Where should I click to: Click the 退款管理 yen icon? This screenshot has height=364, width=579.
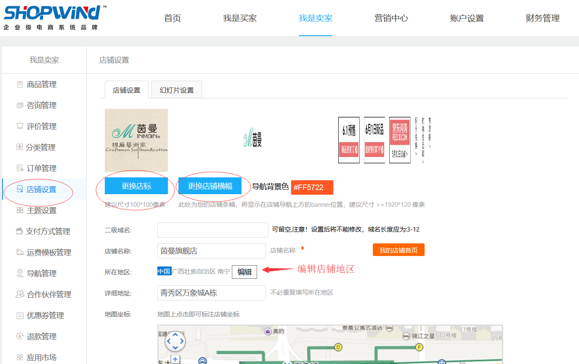[20, 336]
